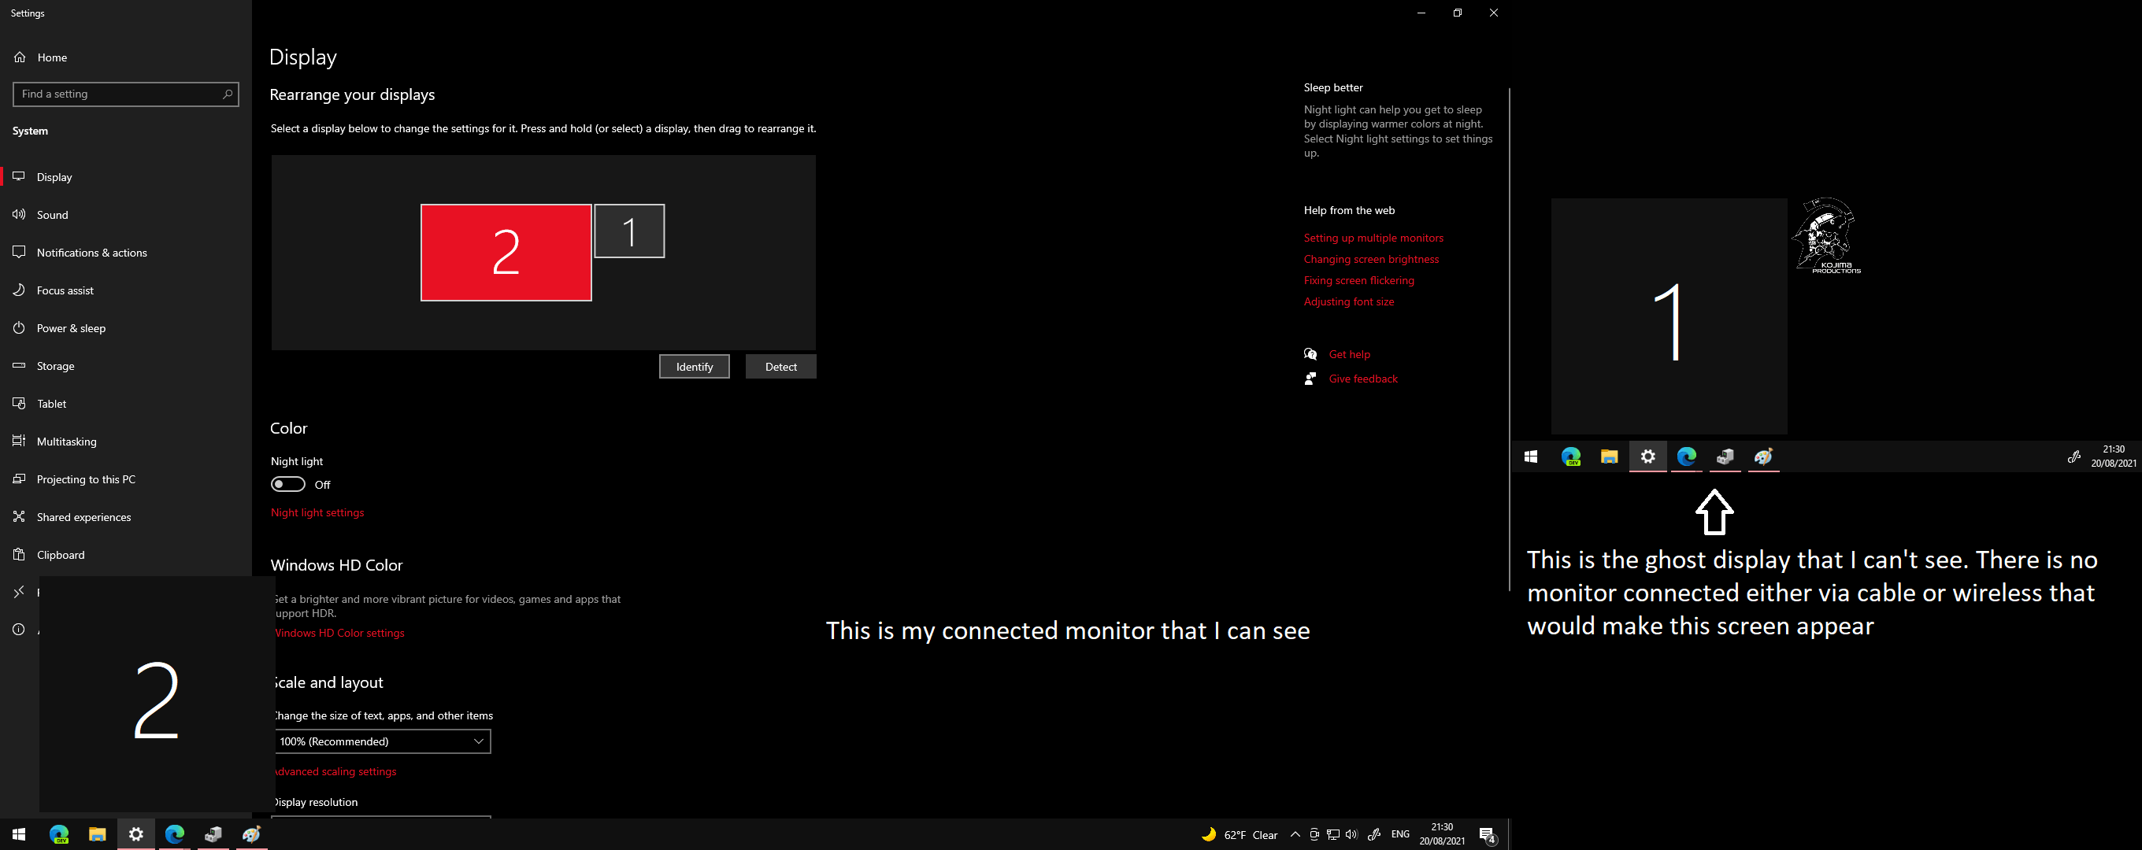Open Advanced scaling settings link
Screen dimensions: 2142x850
(335, 771)
